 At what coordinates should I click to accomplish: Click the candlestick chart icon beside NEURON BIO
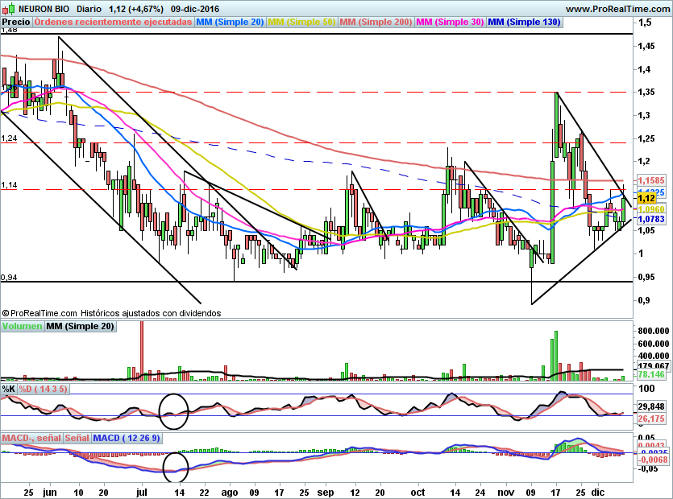tap(9, 8)
